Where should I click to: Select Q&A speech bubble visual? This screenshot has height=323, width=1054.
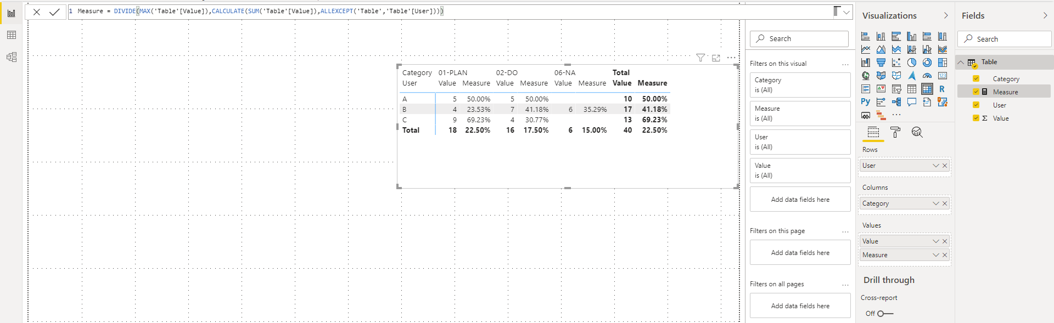coord(912,102)
